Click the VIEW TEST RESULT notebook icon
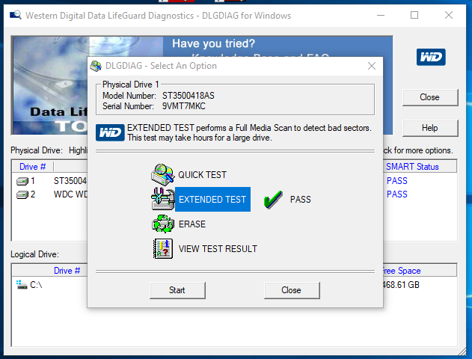The height and width of the screenshot is (359, 472). (163, 248)
